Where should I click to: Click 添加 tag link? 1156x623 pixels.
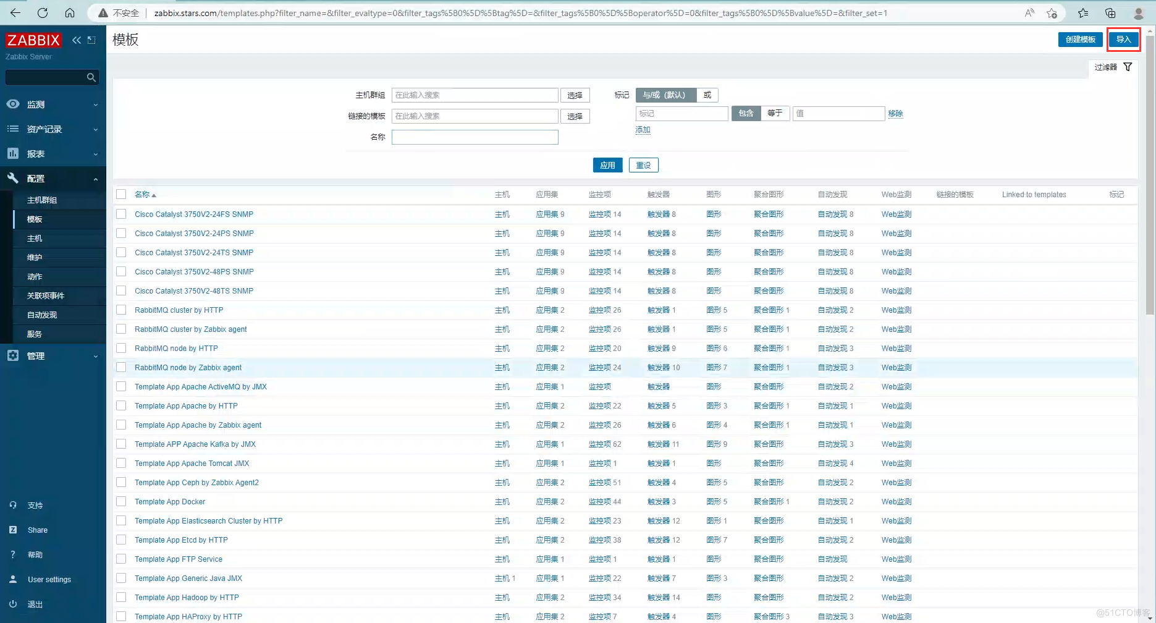pyautogui.click(x=643, y=130)
